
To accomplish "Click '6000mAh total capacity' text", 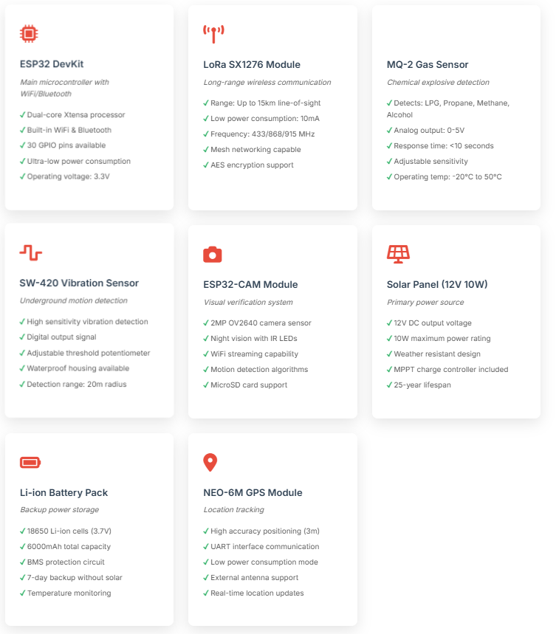I will [69, 547].
